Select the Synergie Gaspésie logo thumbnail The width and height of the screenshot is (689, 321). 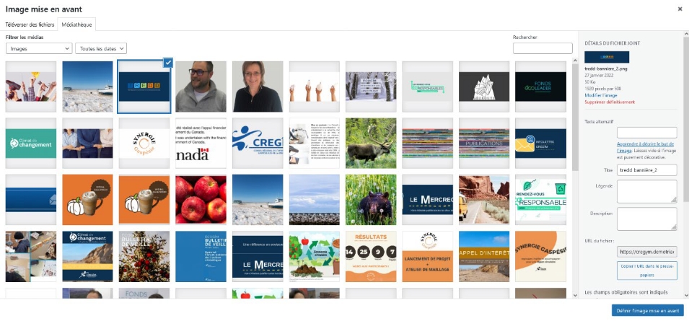click(144, 143)
